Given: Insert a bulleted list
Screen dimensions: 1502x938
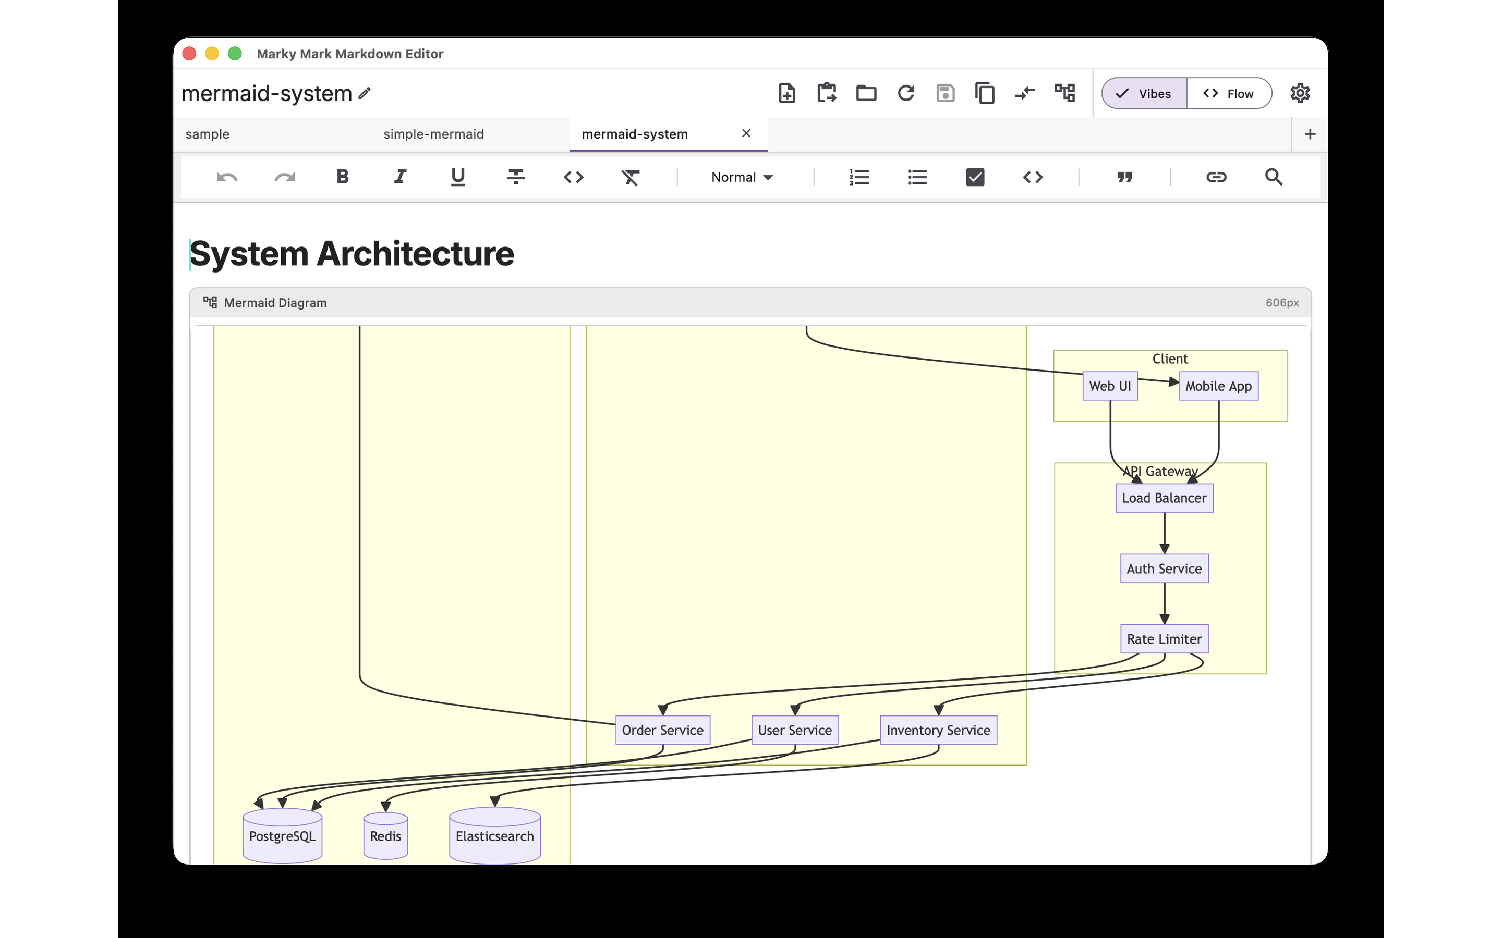Looking at the screenshot, I should [917, 177].
